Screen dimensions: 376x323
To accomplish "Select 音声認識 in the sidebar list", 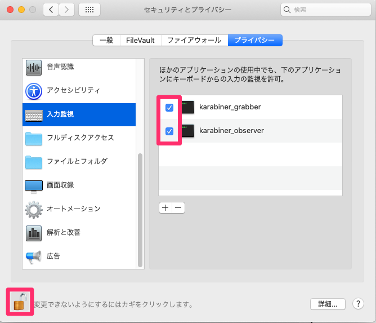I will click(79, 68).
